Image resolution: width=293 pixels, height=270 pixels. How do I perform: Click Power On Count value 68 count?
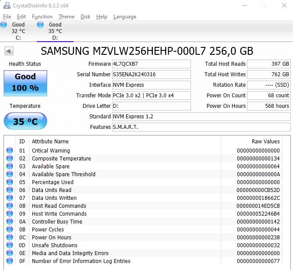click(269, 96)
